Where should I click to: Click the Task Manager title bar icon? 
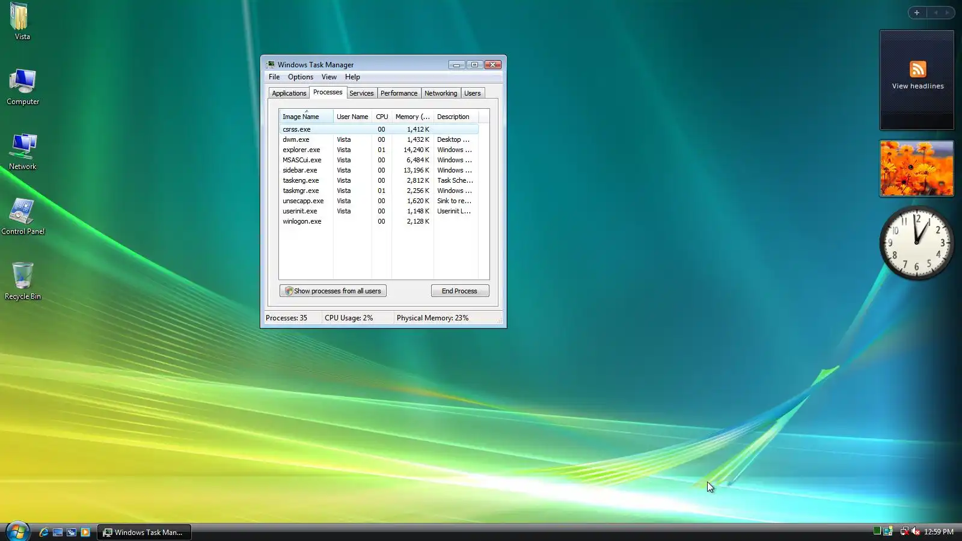271,64
